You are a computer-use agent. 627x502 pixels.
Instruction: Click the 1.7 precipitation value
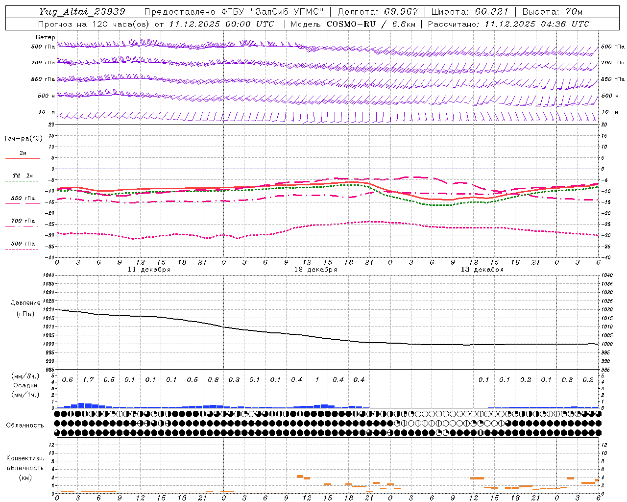point(88,380)
